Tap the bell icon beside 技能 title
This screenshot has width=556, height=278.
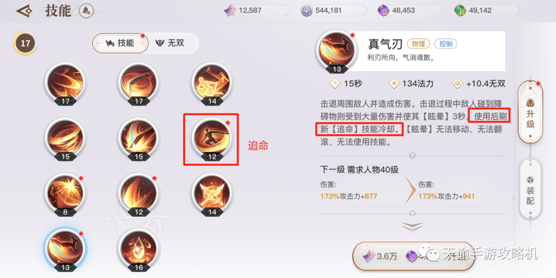click(84, 11)
